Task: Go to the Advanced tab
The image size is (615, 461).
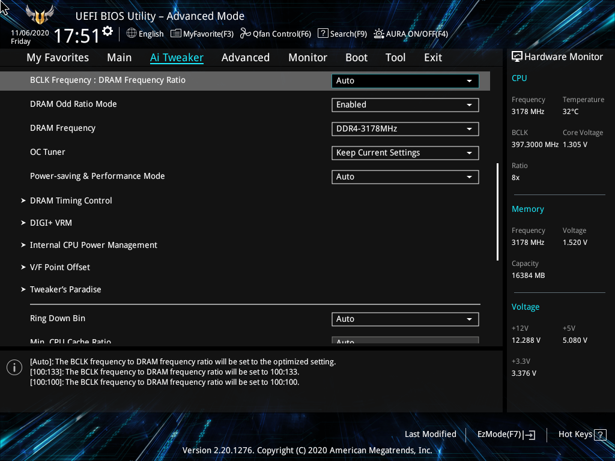Action: click(x=246, y=58)
